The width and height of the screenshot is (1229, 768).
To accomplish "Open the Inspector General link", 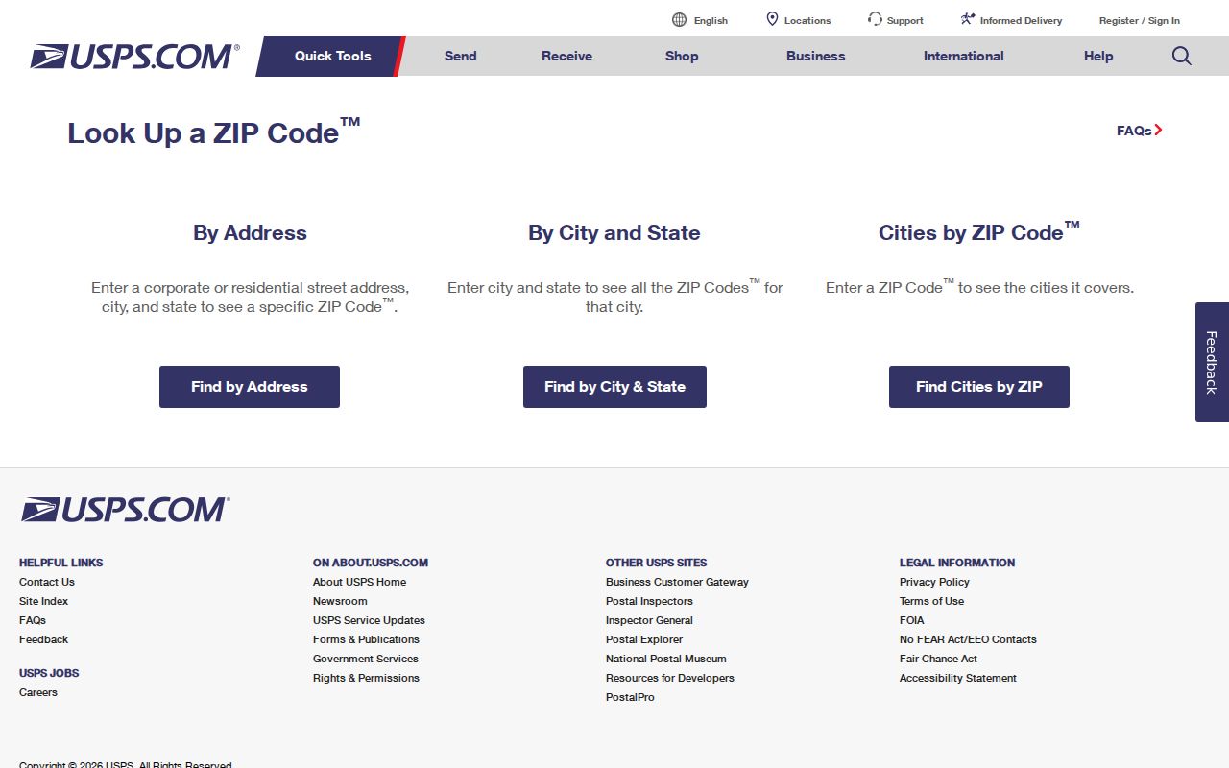I will click(x=649, y=620).
